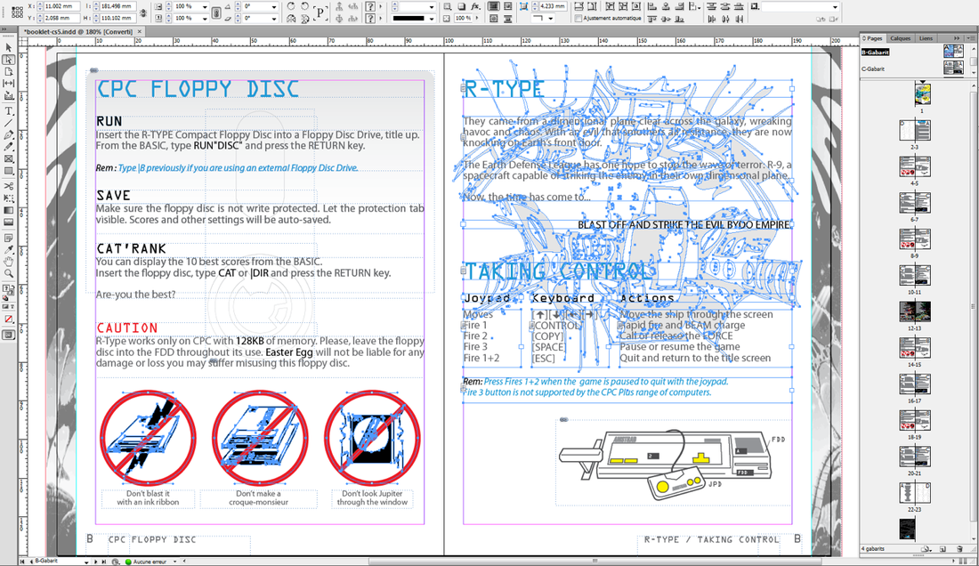Screen dimensions: 979x566
Task: Switch to the Calques panel tab
Action: coord(900,38)
